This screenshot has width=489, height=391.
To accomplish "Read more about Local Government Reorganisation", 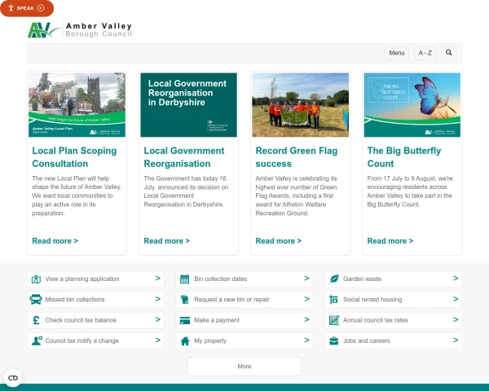I will 166,241.
